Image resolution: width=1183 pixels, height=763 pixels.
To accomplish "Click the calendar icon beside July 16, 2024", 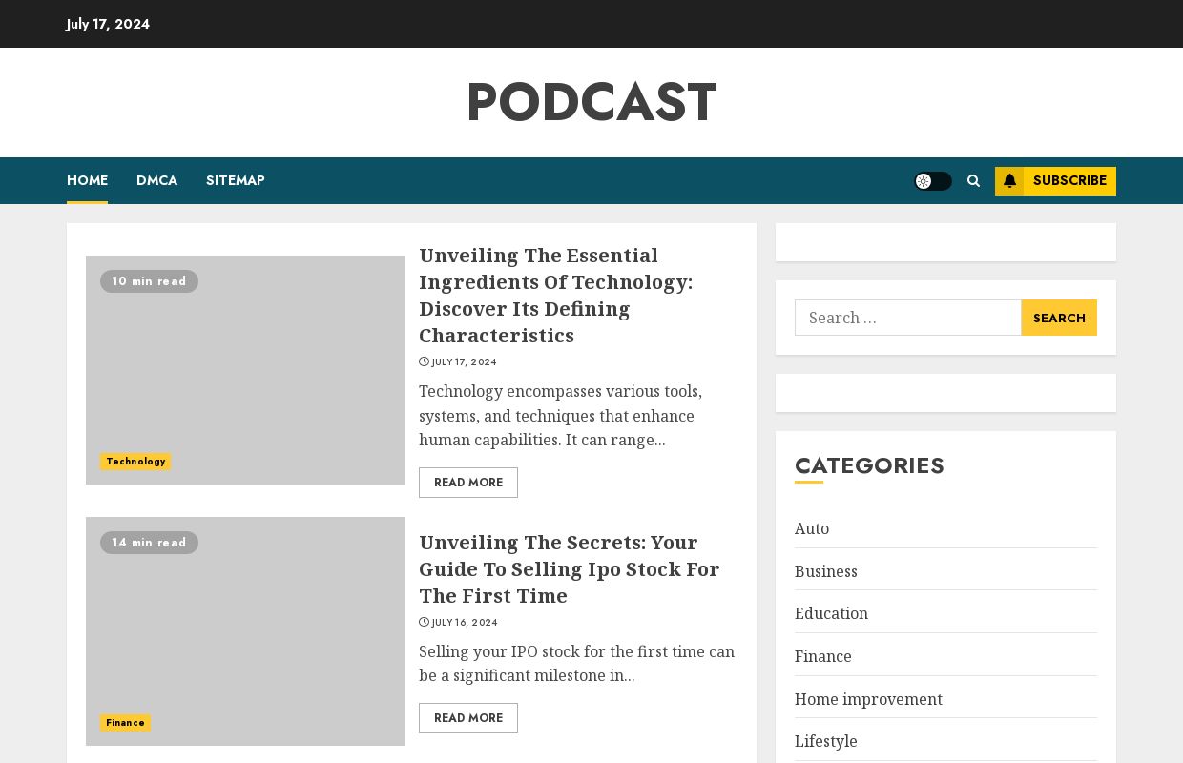I will point(424,622).
